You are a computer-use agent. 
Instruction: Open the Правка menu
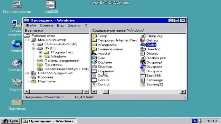46,25
